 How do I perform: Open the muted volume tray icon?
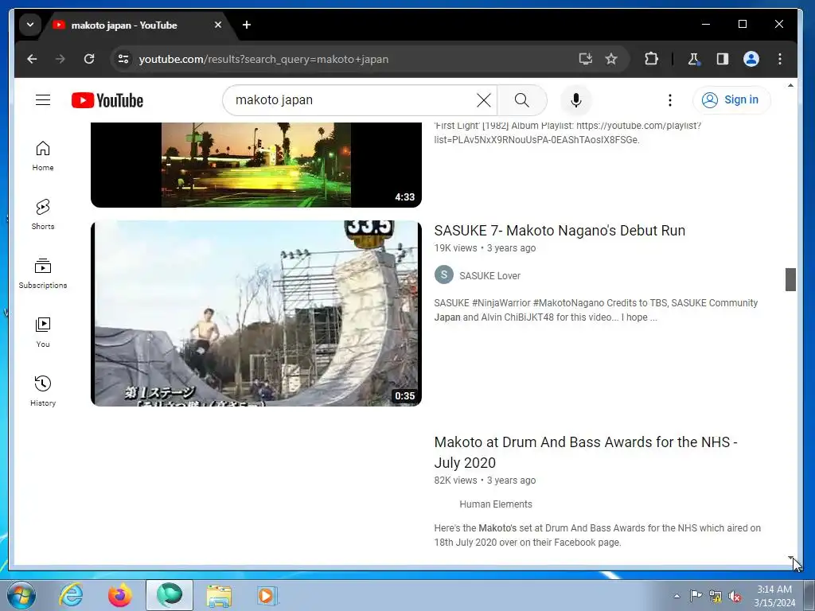point(735,596)
